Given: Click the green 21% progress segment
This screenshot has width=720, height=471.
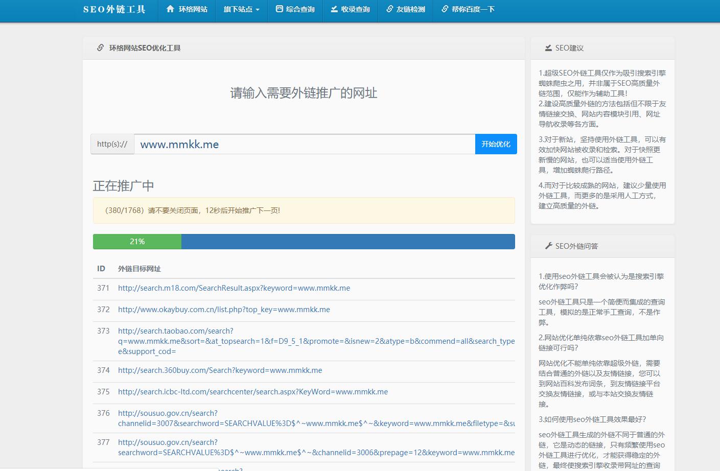Looking at the screenshot, I should 137,242.
